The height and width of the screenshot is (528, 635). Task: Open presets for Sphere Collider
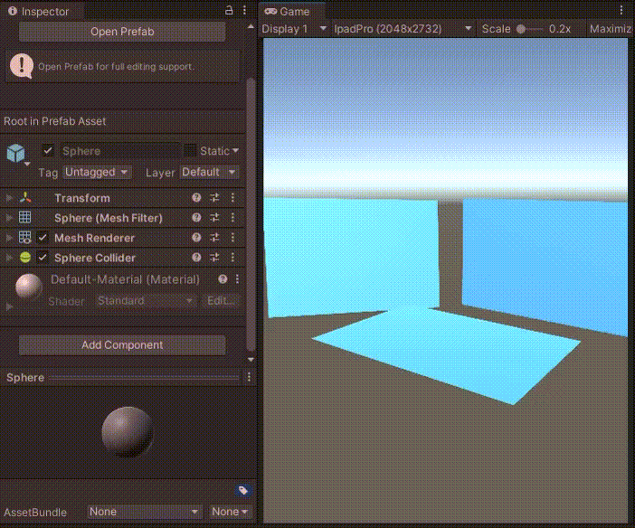(x=214, y=257)
